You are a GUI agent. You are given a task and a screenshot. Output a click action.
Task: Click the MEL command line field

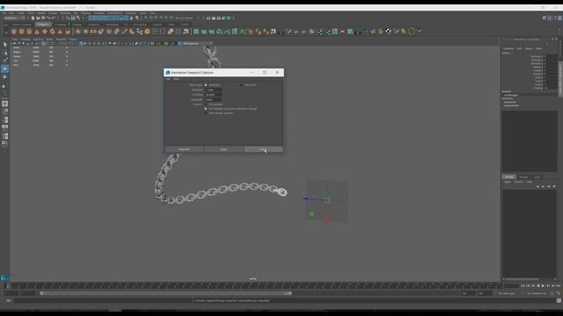103,300
